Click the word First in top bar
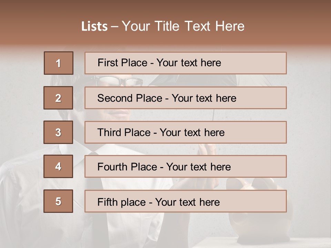Image resolution: width=331 pixels, height=248 pixels. coord(106,63)
